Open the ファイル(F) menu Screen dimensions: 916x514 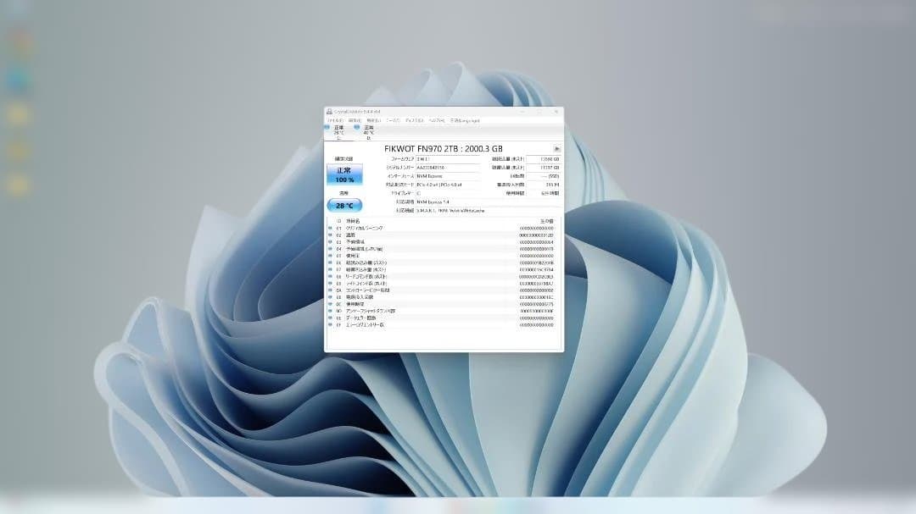point(335,120)
